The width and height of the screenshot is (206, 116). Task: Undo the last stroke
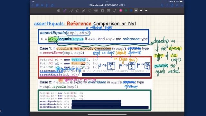point(162,5)
